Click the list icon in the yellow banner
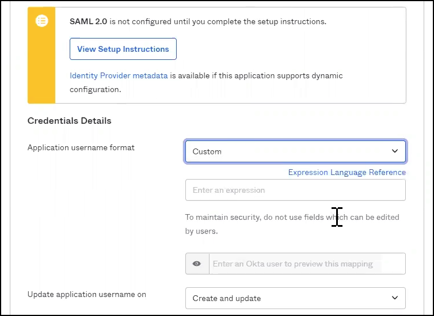The width and height of the screenshot is (434, 316). click(41, 21)
